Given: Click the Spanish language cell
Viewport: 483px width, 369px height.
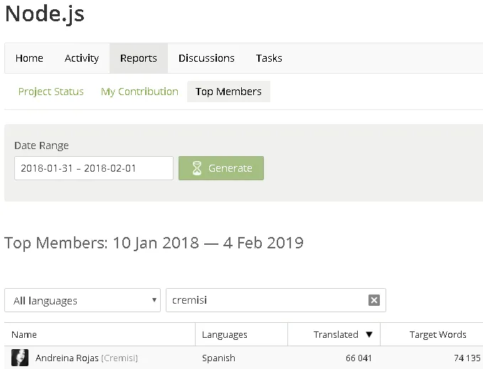Looking at the screenshot, I should coord(218,358).
